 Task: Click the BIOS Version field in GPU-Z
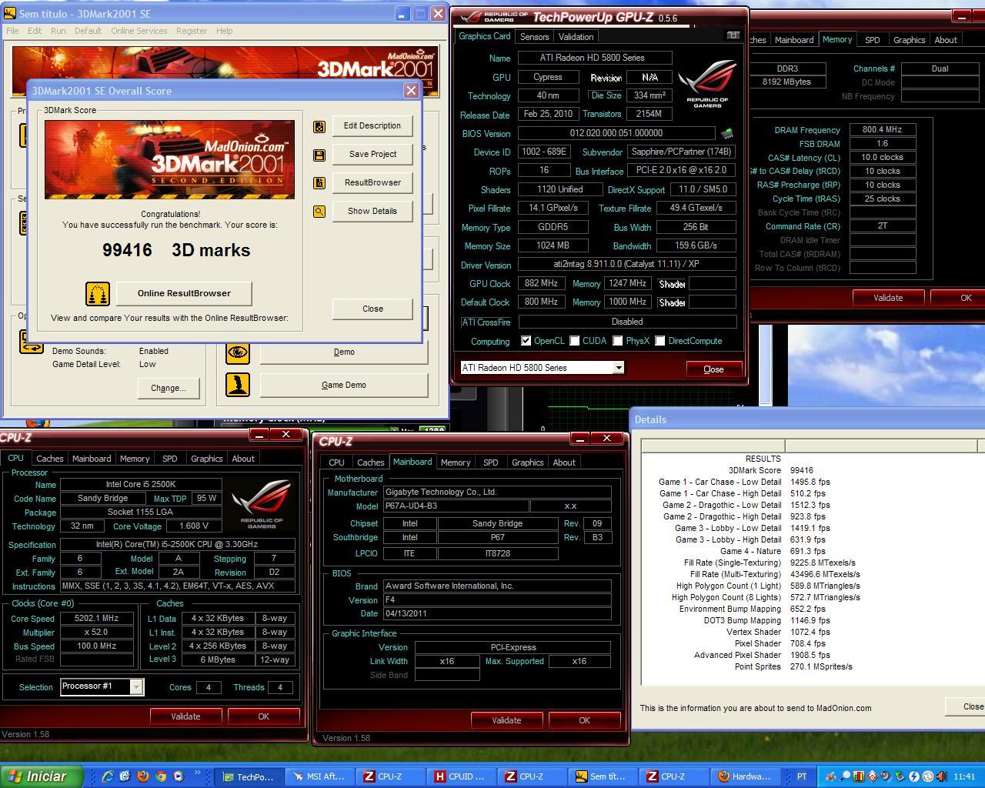pyautogui.click(x=616, y=133)
